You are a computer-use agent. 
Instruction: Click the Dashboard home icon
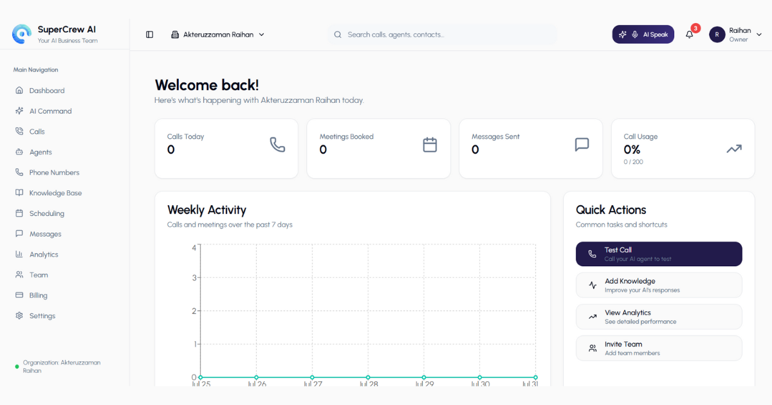point(19,91)
